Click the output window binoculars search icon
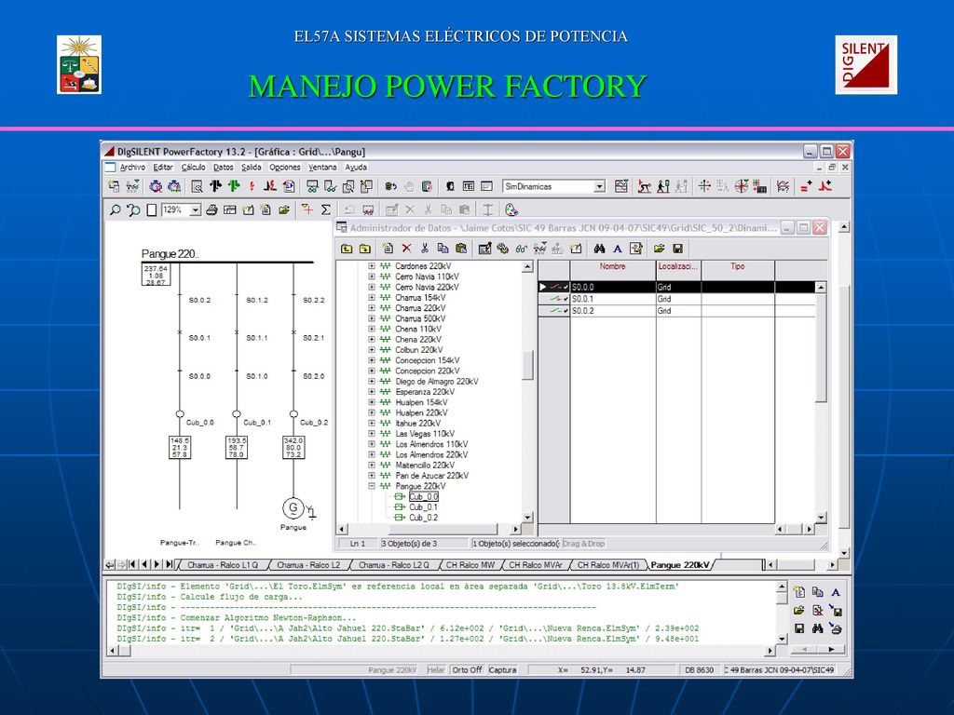954x715 pixels. 818,628
